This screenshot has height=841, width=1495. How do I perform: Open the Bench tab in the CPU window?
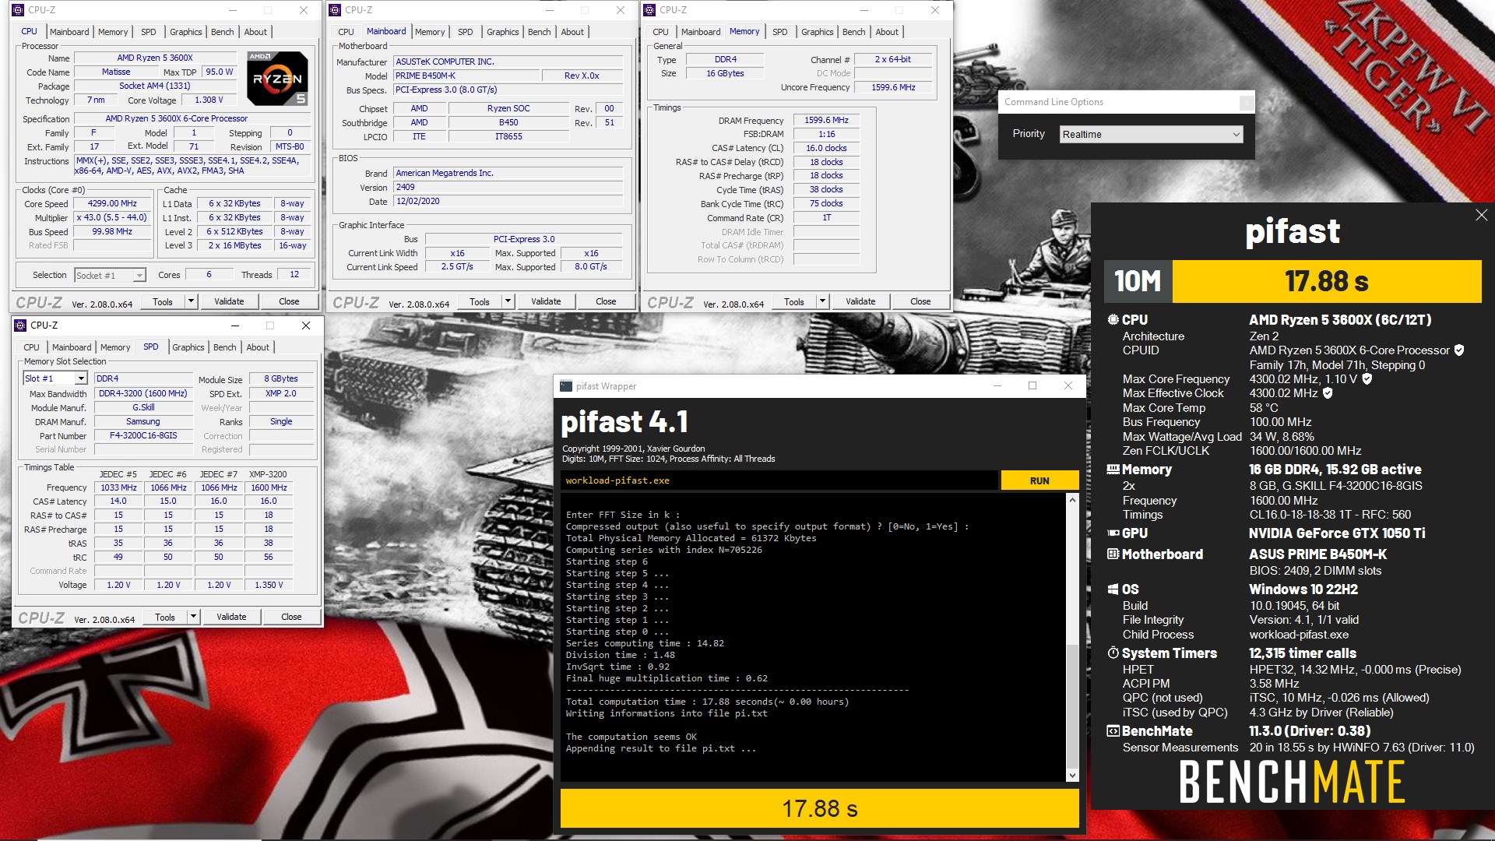tap(222, 32)
